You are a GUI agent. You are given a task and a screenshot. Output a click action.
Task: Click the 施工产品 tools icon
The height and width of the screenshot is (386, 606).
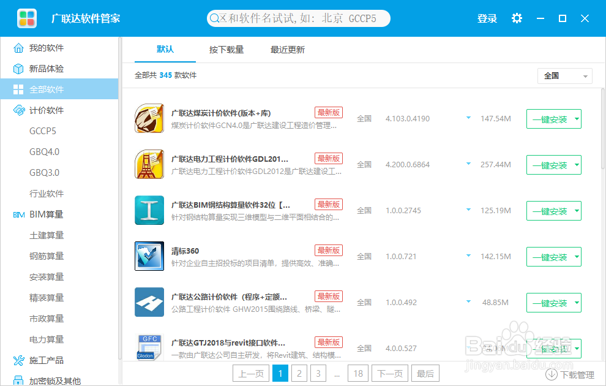point(18,360)
